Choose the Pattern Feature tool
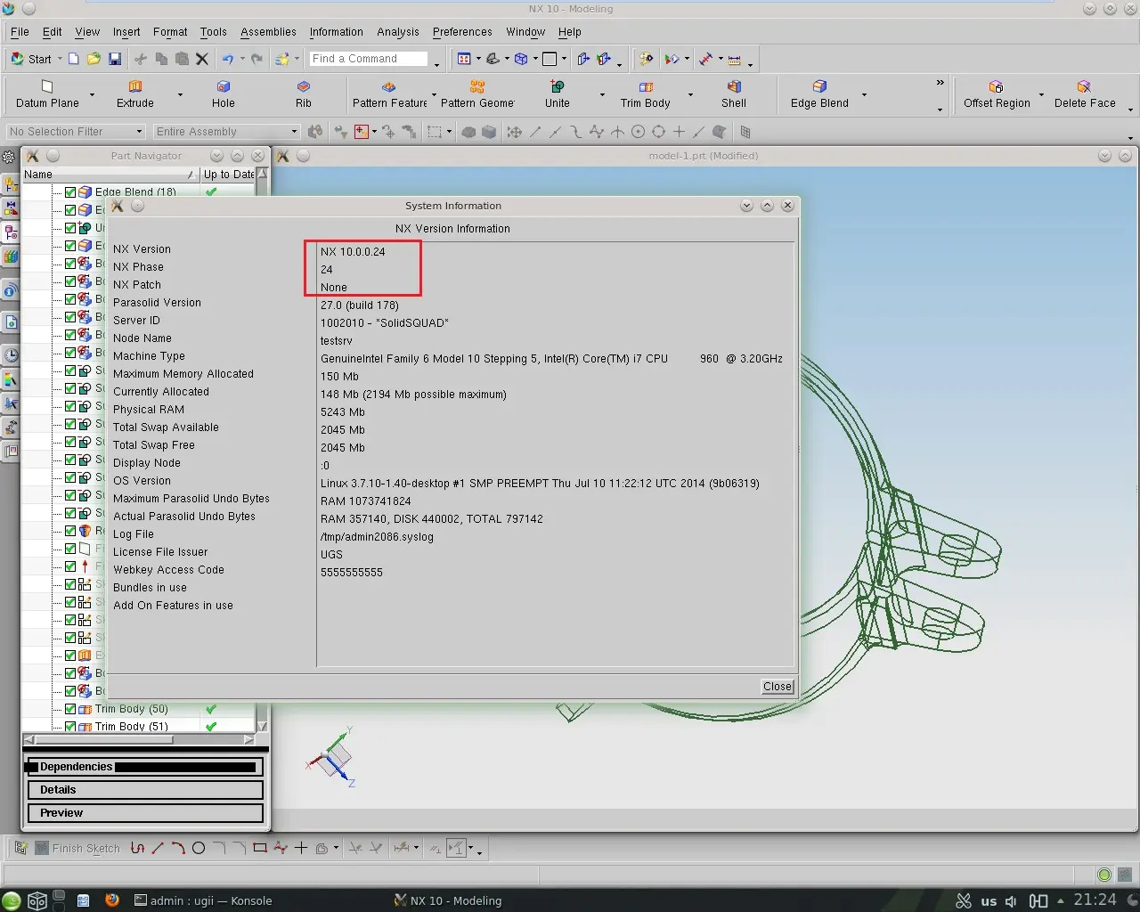 389,94
